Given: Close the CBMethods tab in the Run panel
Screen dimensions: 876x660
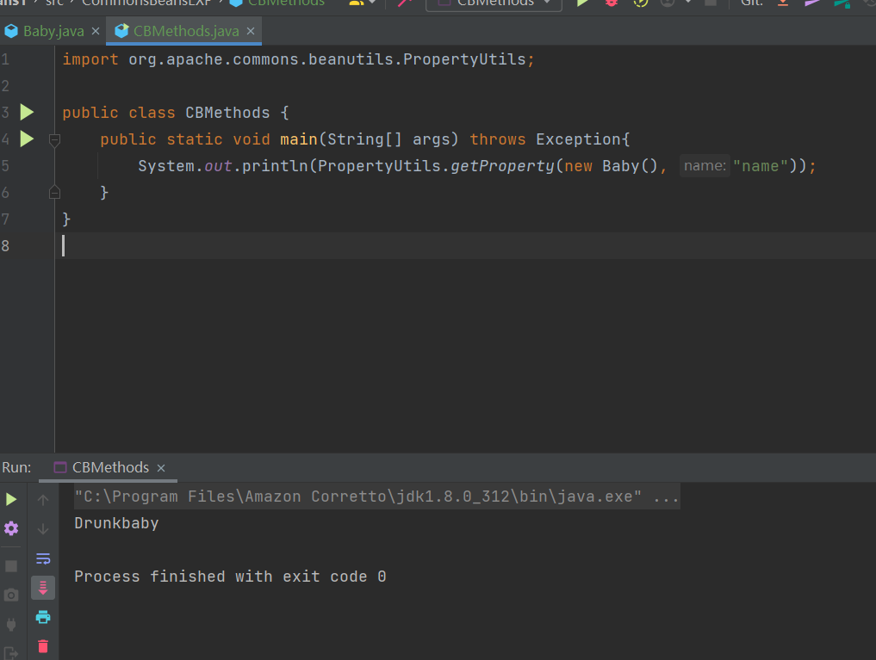Looking at the screenshot, I should click(x=161, y=468).
